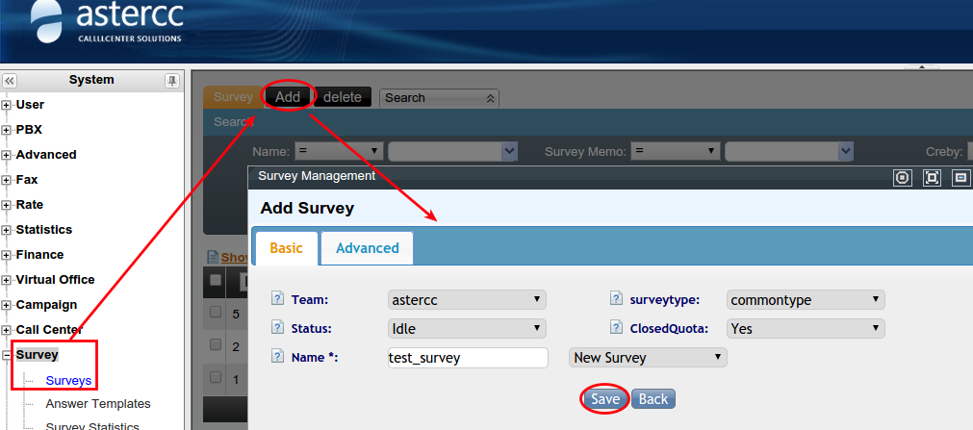The image size is (973, 430).
Task: Click help icon next to Status
Action: click(278, 328)
